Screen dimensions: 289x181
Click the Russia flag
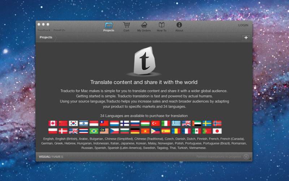135,123
